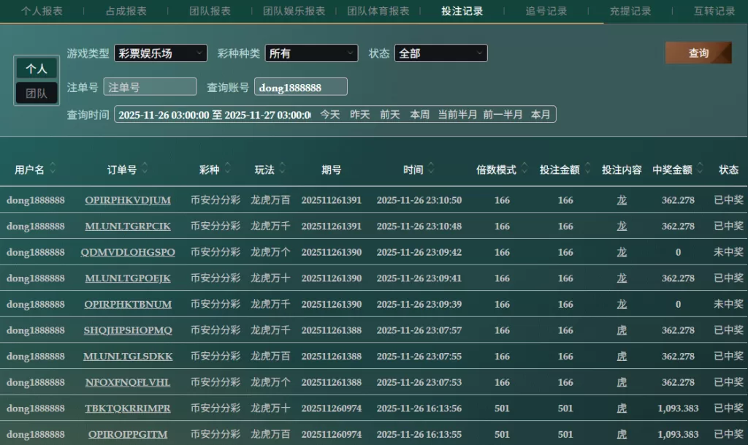This screenshot has width=748, height=445.
Task: Click the 注单号 input field
Action: (x=150, y=87)
